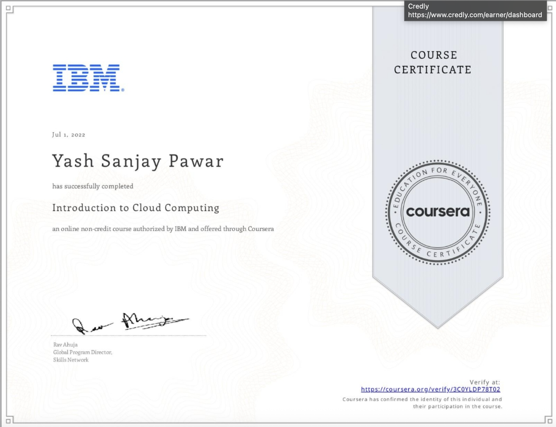Click the has successfully completed text
Image resolution: width=556 pixels, height=427 pixels.
point(93,186)
